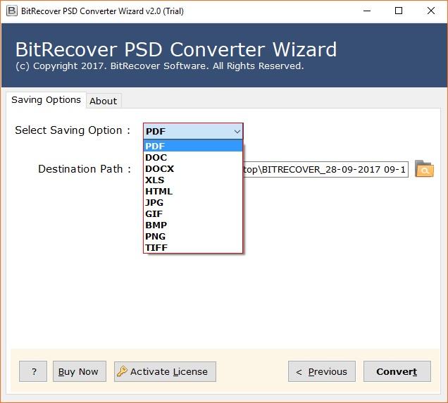This screenshot has width=448, height=403.
Task: Pick HTML in the format dropdown
Action: [193, 191]
